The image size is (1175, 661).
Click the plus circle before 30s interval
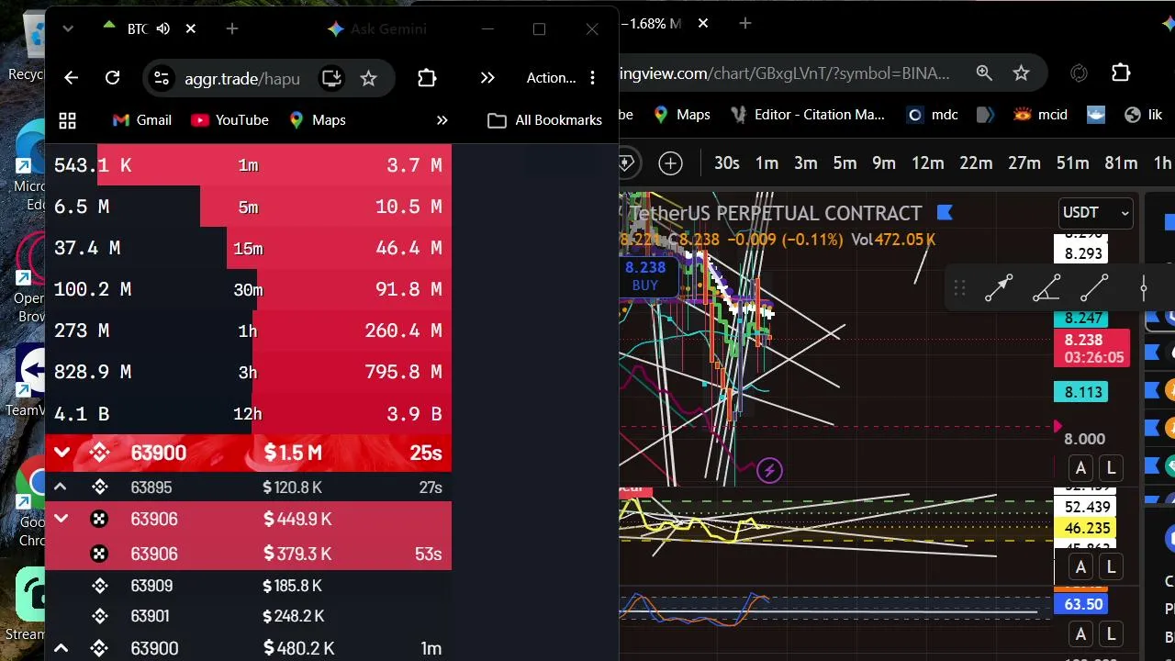pyautogui.click(x=671, y=163)
